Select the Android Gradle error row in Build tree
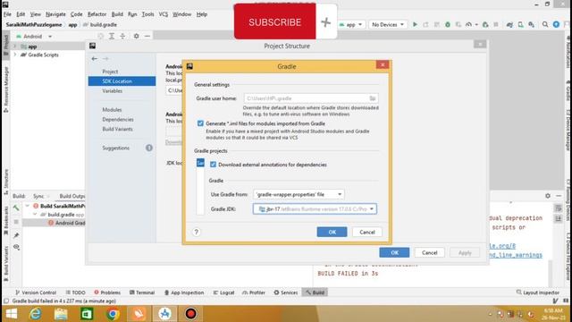Screen dimensions: 572x322 54,223
